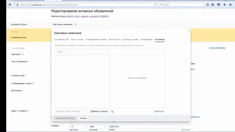Go back with the browser back arrow
The width and height of the screenshot is (235, 132).
click(x=10, y=5)
